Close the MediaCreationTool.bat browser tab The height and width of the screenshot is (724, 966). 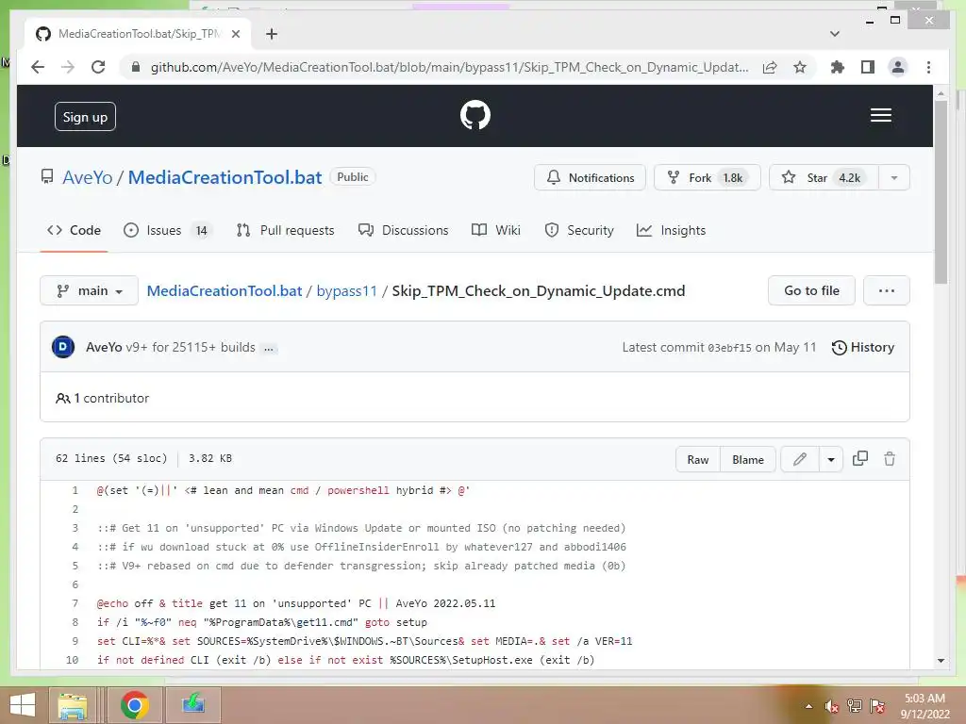coord(235,34)
